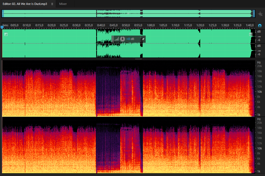Click 0:35,0 on the timeline ruler

(89, 25)
